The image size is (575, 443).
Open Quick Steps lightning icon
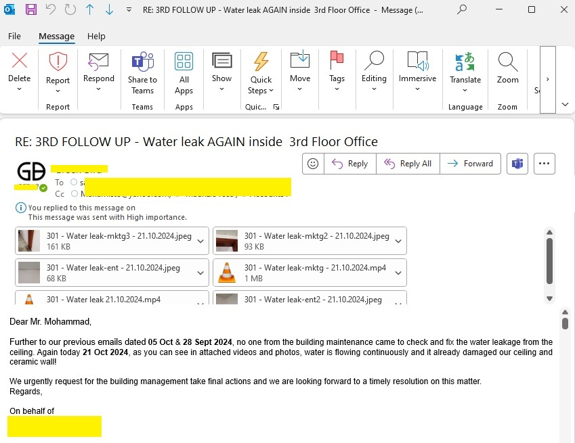point(261,61)
